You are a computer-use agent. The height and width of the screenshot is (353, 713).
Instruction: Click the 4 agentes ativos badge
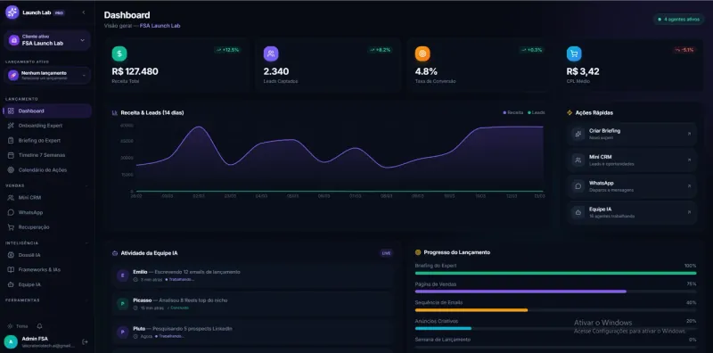click(679, 20)
